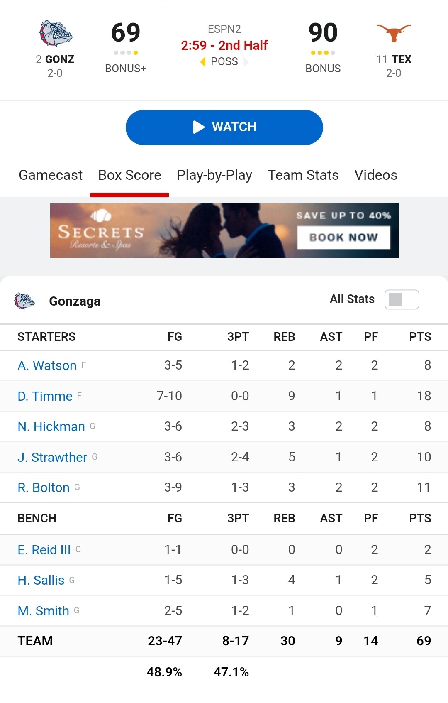Open A. Watson player link
This screenshot has height=703, width=448.
click(47, 365)
